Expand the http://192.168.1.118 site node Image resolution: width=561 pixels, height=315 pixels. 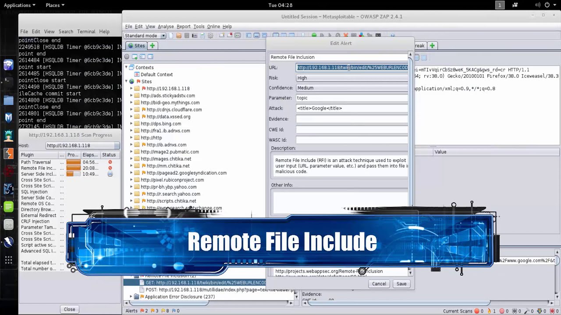pyautogui.click(x=131, y=88)
